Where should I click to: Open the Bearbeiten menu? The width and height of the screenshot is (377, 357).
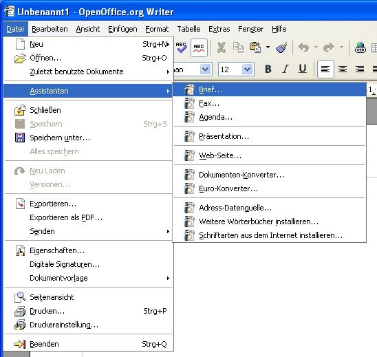[x=50, y=29]
